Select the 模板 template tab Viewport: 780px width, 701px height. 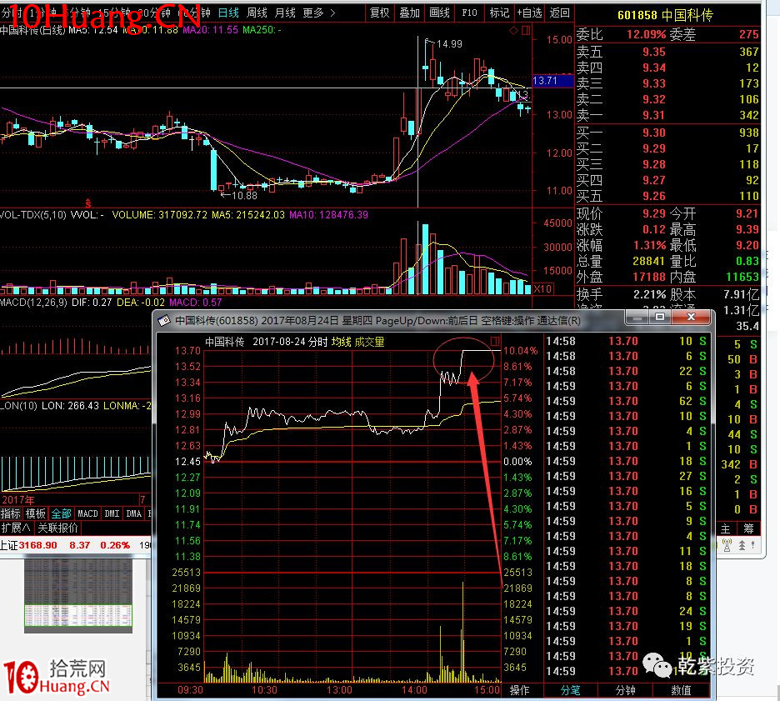coord(35,513)
